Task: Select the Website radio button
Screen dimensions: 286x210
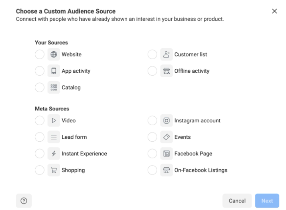Action: tap(40, 54)
